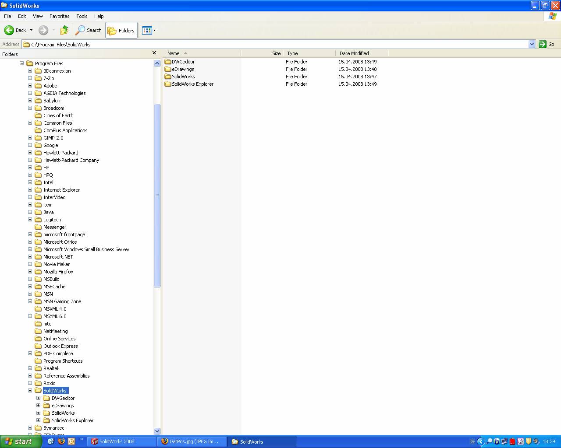Open Back history dropdown arrow
Image resolution: width=561 pixels, height=448 pixels.
(x=31, y=30)
